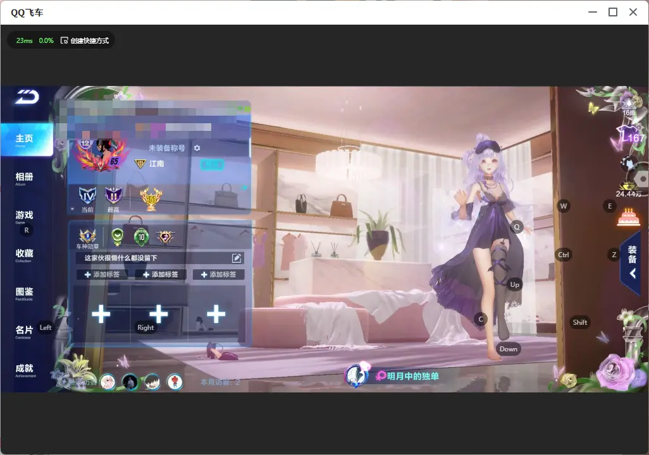
Task: Click the 23ms latency indicator
Action: pos(25,40)
